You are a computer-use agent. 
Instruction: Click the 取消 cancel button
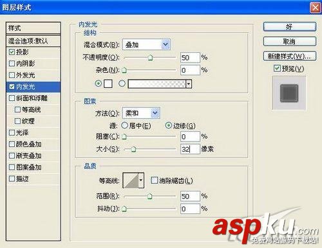point(290,41)
